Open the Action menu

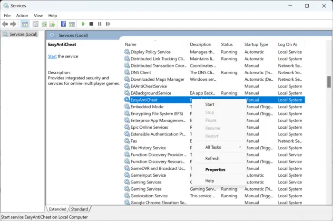point(22,16)
